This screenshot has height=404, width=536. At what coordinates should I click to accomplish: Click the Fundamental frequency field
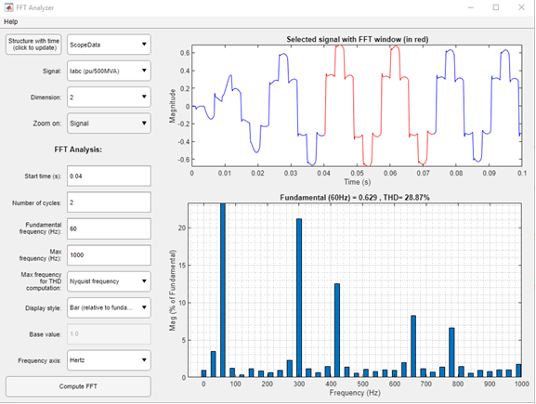[109, 228]
